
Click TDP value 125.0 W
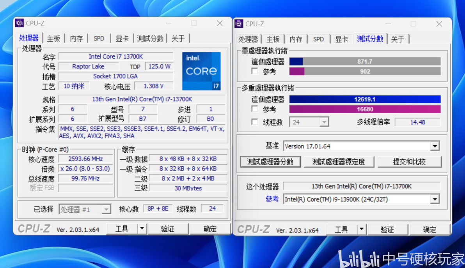159,66
